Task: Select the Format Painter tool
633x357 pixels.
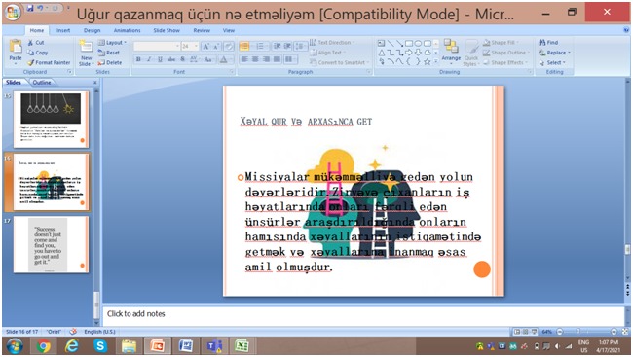Action: 49,62
